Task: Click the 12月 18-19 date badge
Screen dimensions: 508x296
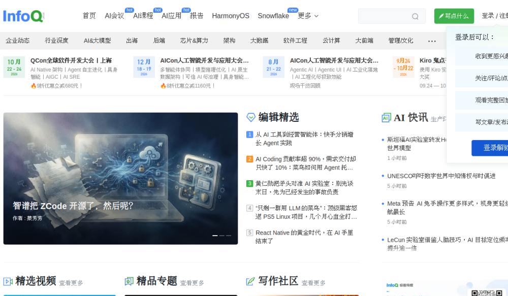Action: [x=144, y=67]
